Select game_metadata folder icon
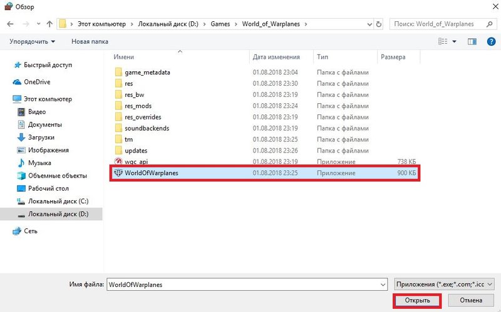501x312 pixels. pos(118,72)
